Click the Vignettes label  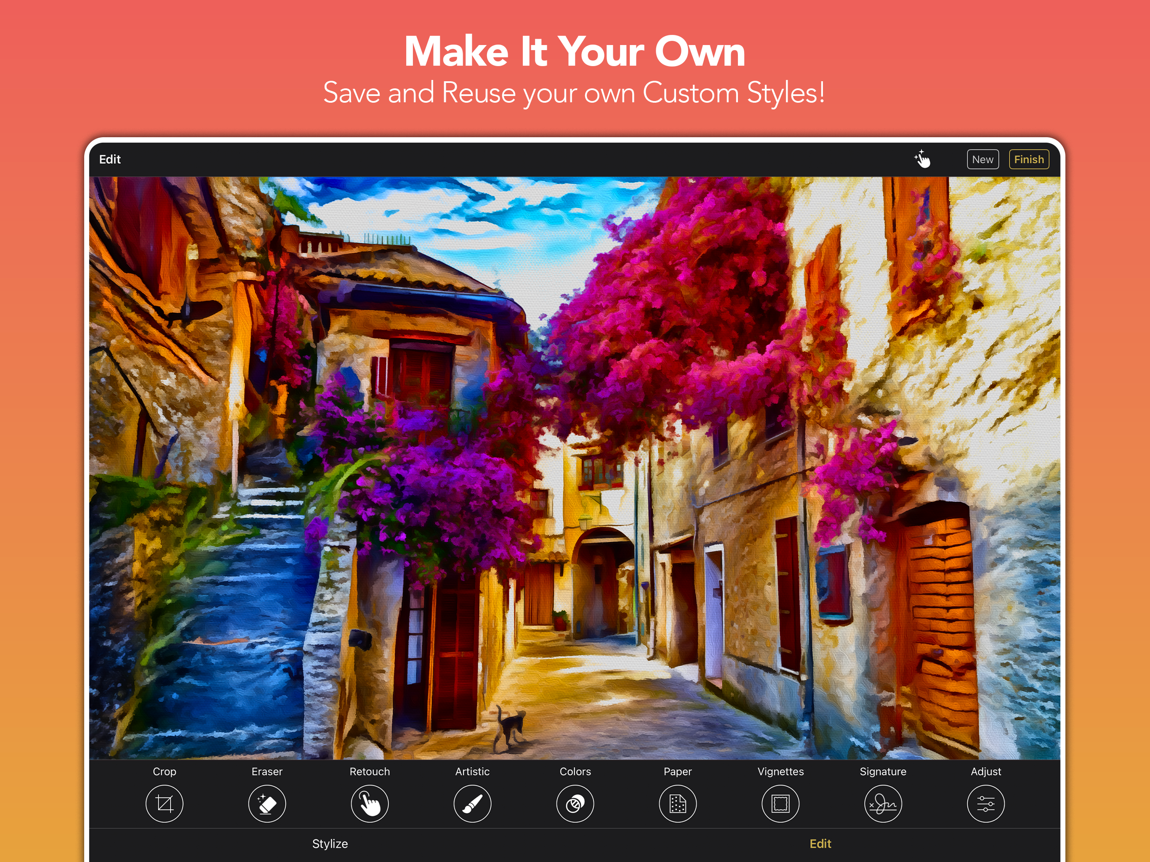[780, 772]
